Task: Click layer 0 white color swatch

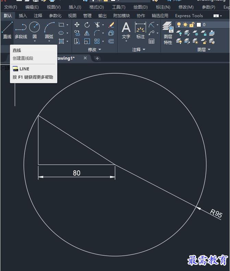Action: 199,25
